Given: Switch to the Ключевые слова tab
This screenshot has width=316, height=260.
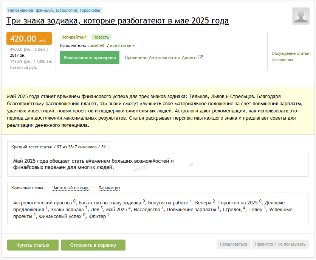Looking at the screenshot, I should point(27,188).
